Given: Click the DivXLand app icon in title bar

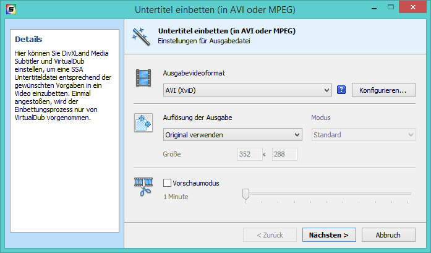Looking at the screenshot, I should 11,9.
